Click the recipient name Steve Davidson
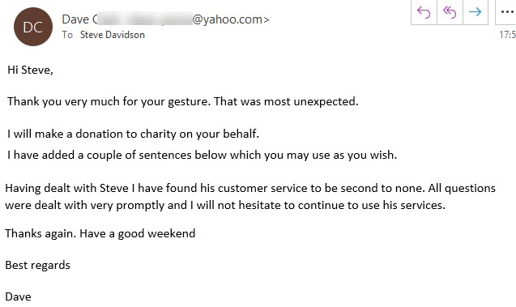516x307 pixels. 113,35
